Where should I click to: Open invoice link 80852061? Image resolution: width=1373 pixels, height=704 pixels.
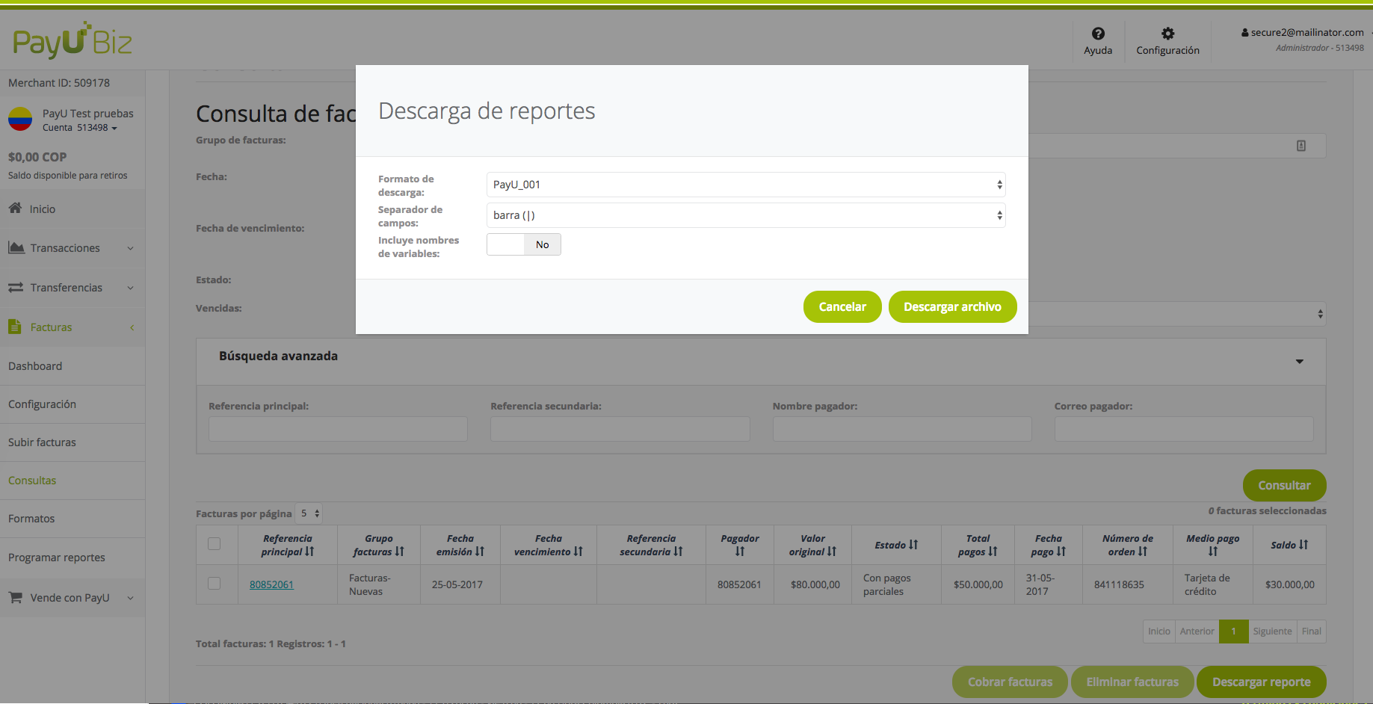coord(271,584)
